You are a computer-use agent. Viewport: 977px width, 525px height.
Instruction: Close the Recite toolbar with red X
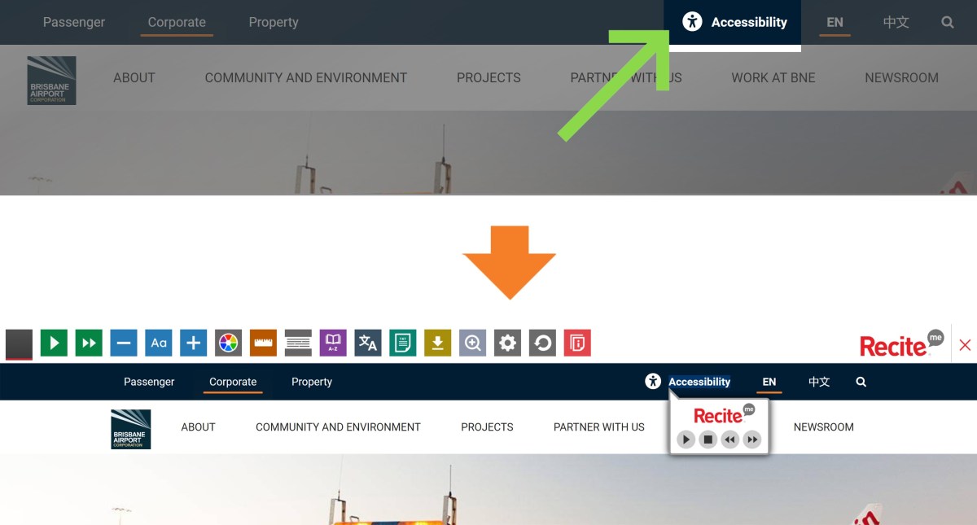pos(965,345)
